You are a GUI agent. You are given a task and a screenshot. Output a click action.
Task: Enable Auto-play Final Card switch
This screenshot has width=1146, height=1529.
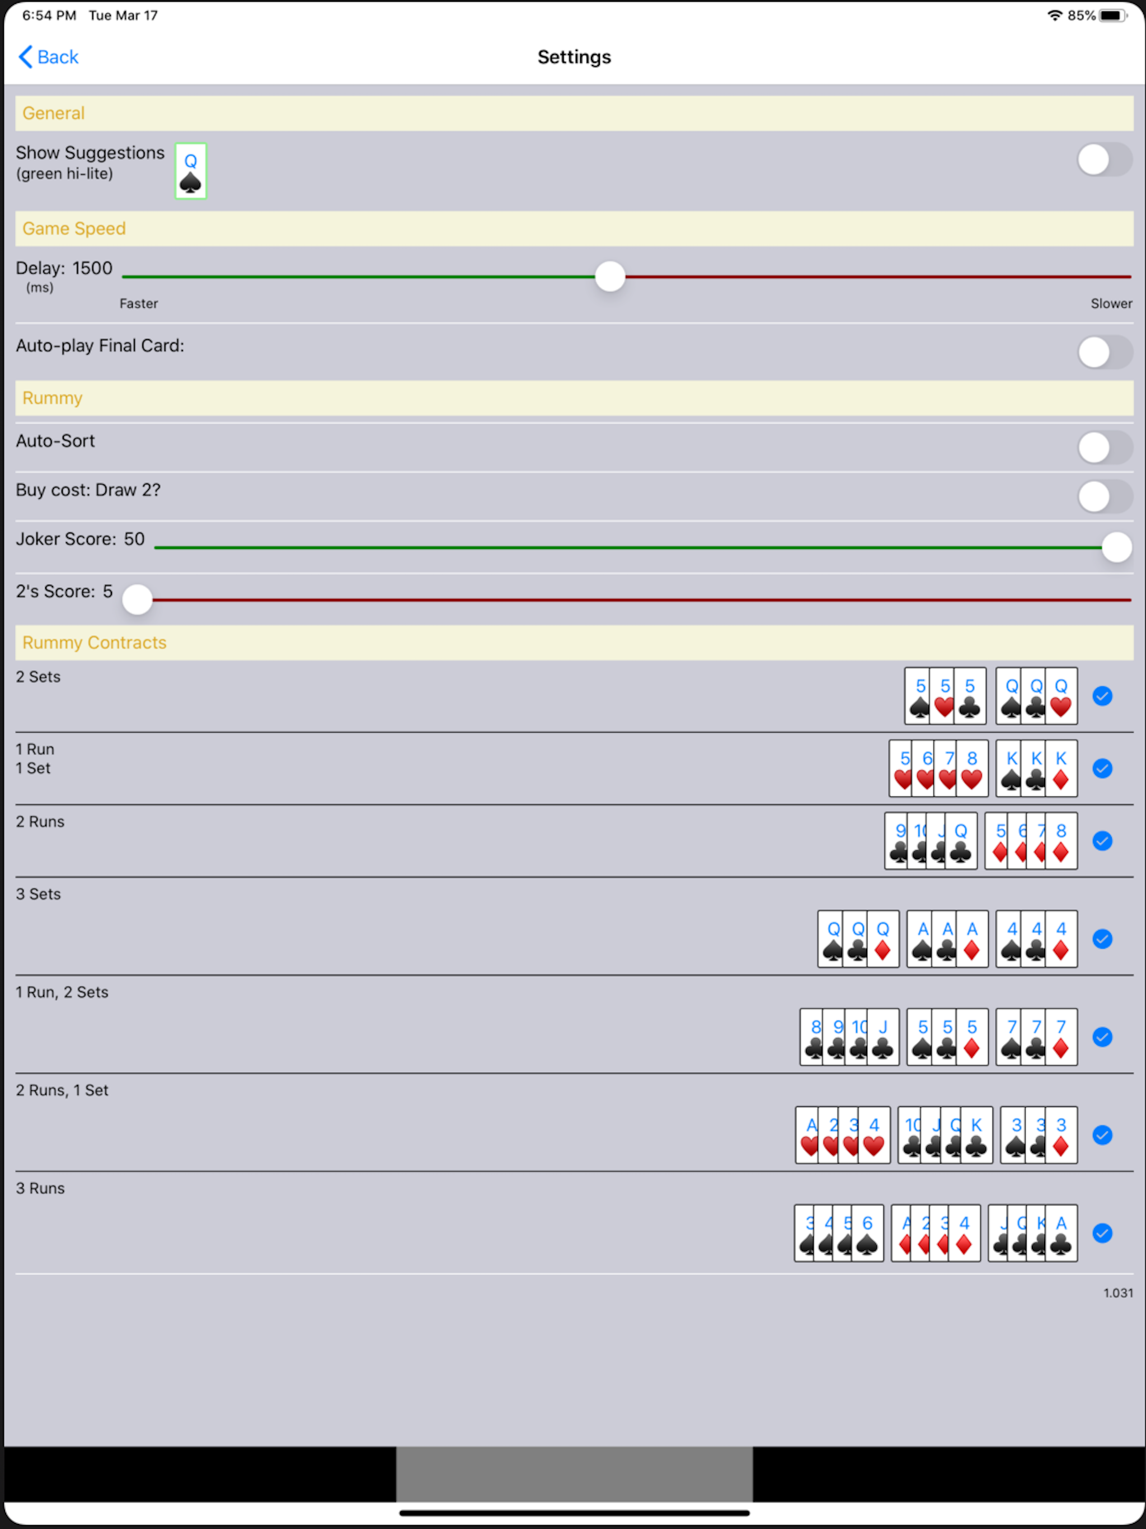1105,353
